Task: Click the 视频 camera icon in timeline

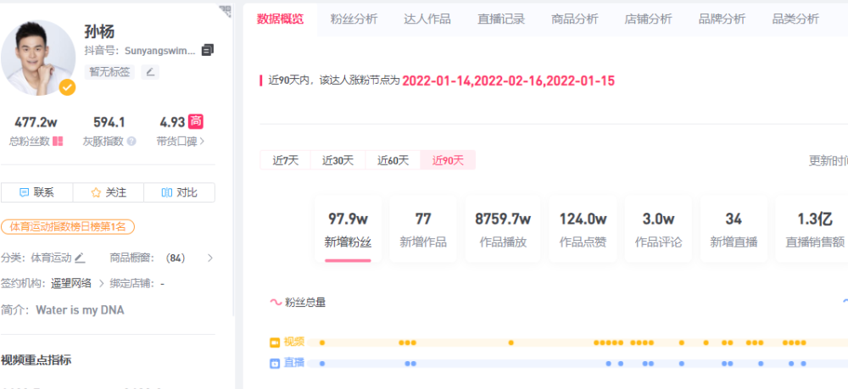Action: click(x=275, y=342)
